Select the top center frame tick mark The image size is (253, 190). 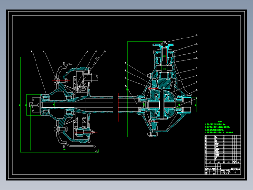pos(126,14)
